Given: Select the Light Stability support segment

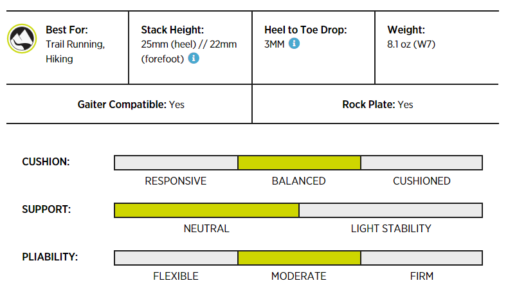Looking at the screenshot, I should pos(390,210).
